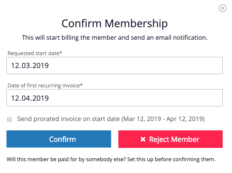Screen dimensions: 232x173
Task: Click the asterisk after Requested start date
Action: coord(61,52)
